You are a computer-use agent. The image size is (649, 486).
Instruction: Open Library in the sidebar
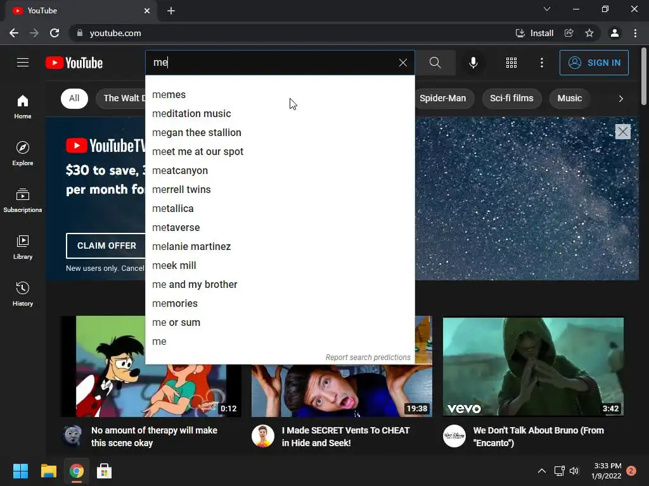(23, 247)
